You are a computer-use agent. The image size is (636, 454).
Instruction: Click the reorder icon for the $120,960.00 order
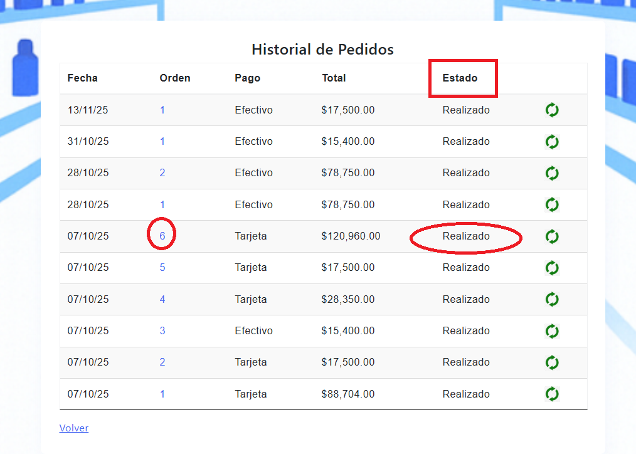(551, 236)
